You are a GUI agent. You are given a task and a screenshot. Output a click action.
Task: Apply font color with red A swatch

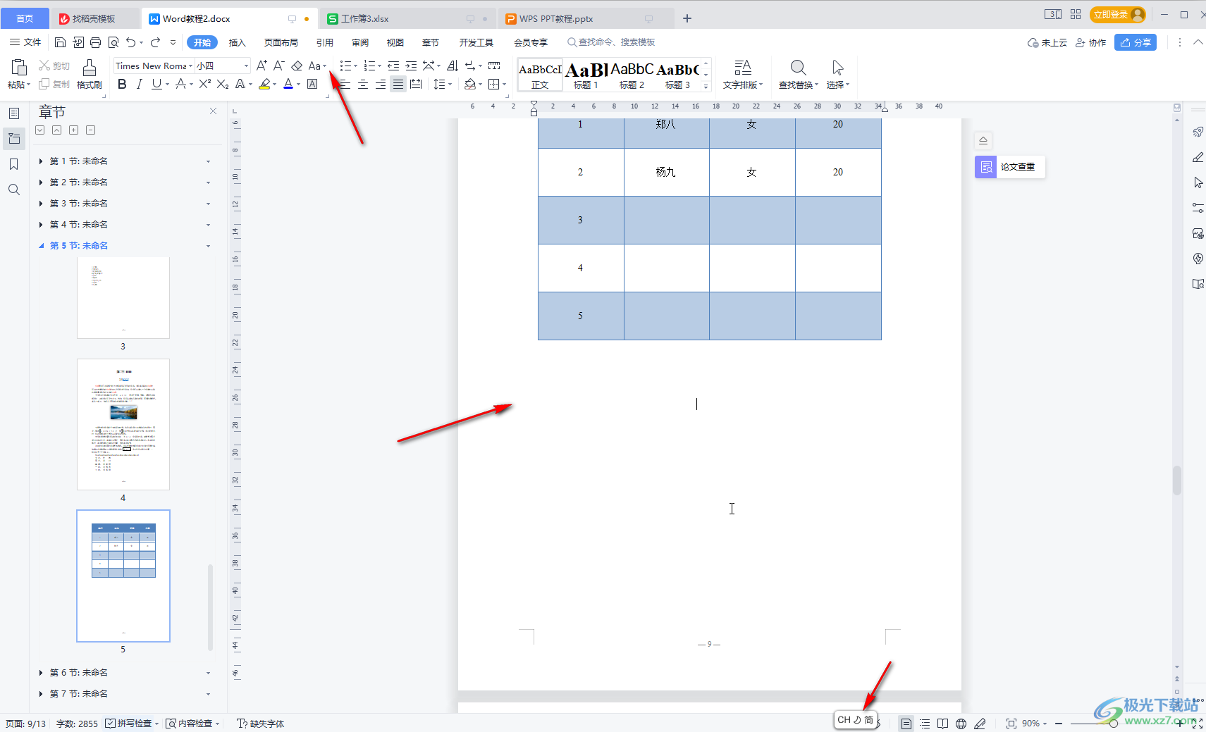(x=288, y=84)
